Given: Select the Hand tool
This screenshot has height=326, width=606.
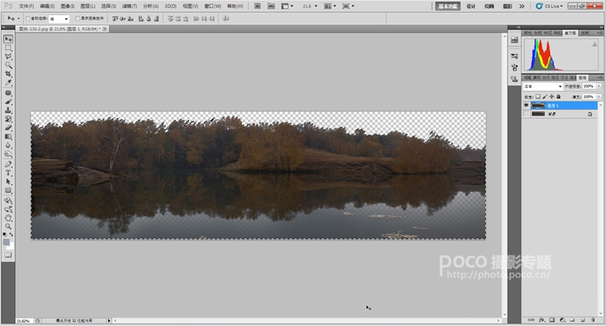Looking at the screenshot, I should coord(8,218).
